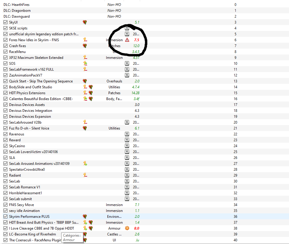Click the heart icon on Fuz Ro D-oh row

pyautogui.click(x=85, y=128)
